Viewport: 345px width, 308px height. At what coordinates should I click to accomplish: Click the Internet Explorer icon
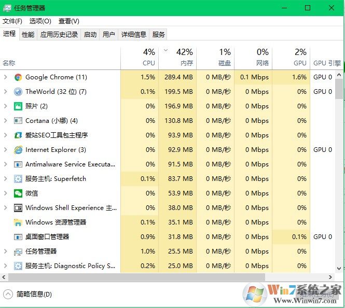pos(18,150)
